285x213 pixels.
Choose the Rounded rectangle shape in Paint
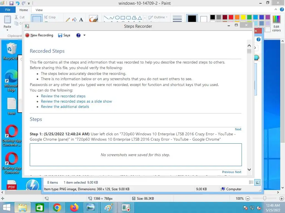click(129, 18)
